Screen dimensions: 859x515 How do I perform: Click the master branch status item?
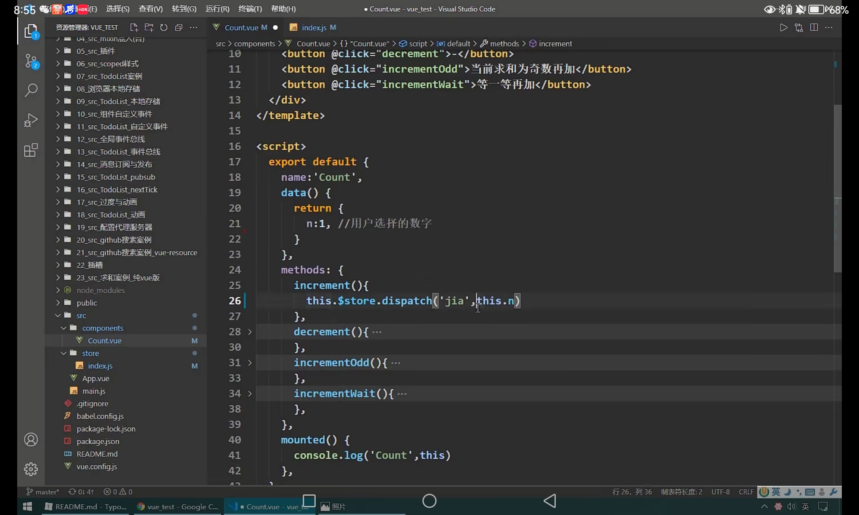click(43, 492)
